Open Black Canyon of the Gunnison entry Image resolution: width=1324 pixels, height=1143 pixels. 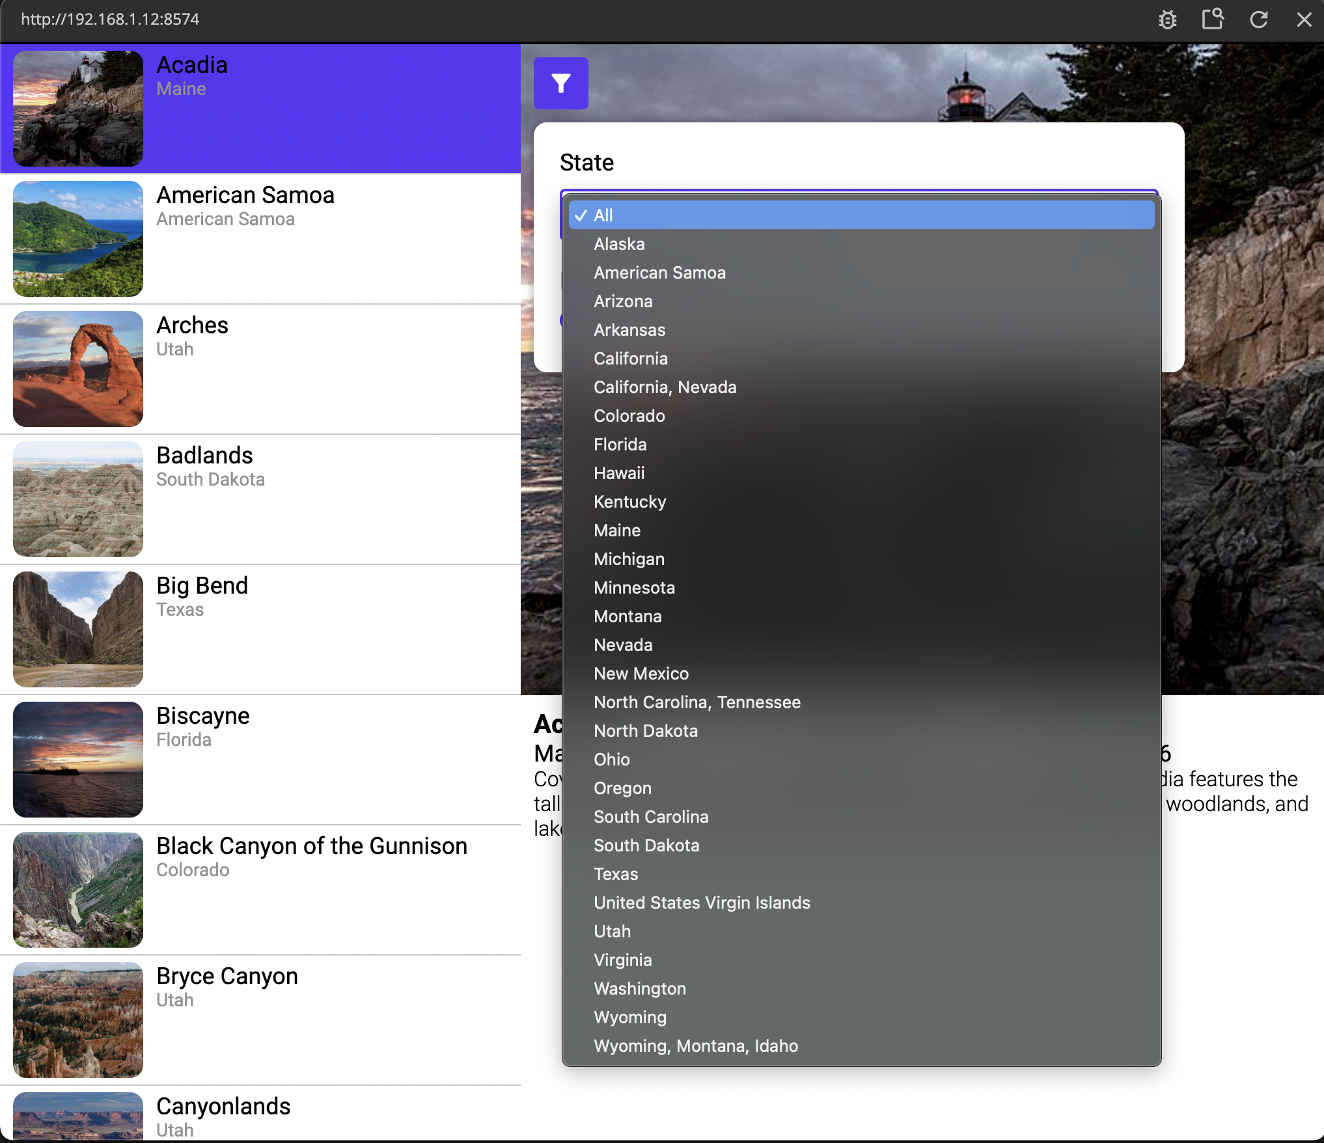[260, 890]
